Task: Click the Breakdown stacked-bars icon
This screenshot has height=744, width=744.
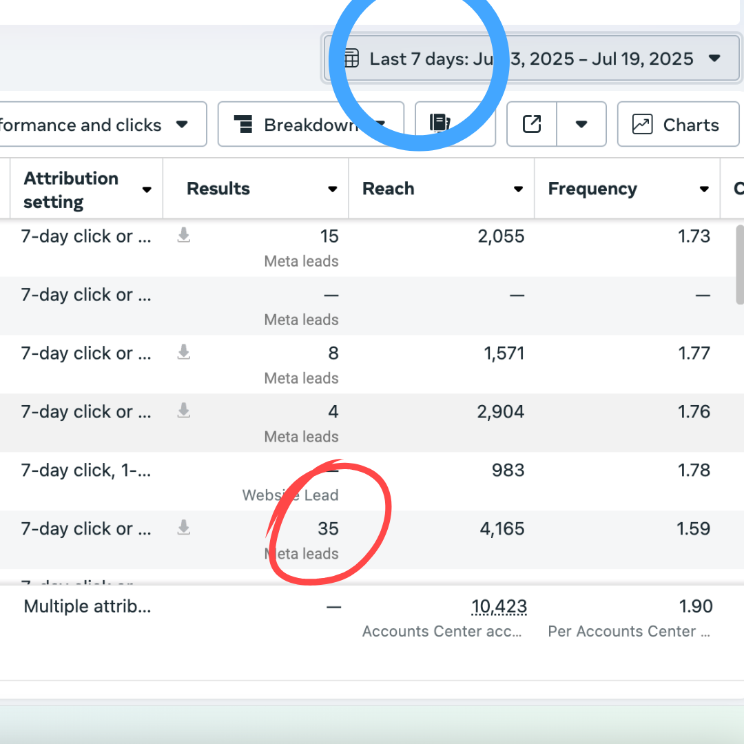Action: (x=244, y=125)
